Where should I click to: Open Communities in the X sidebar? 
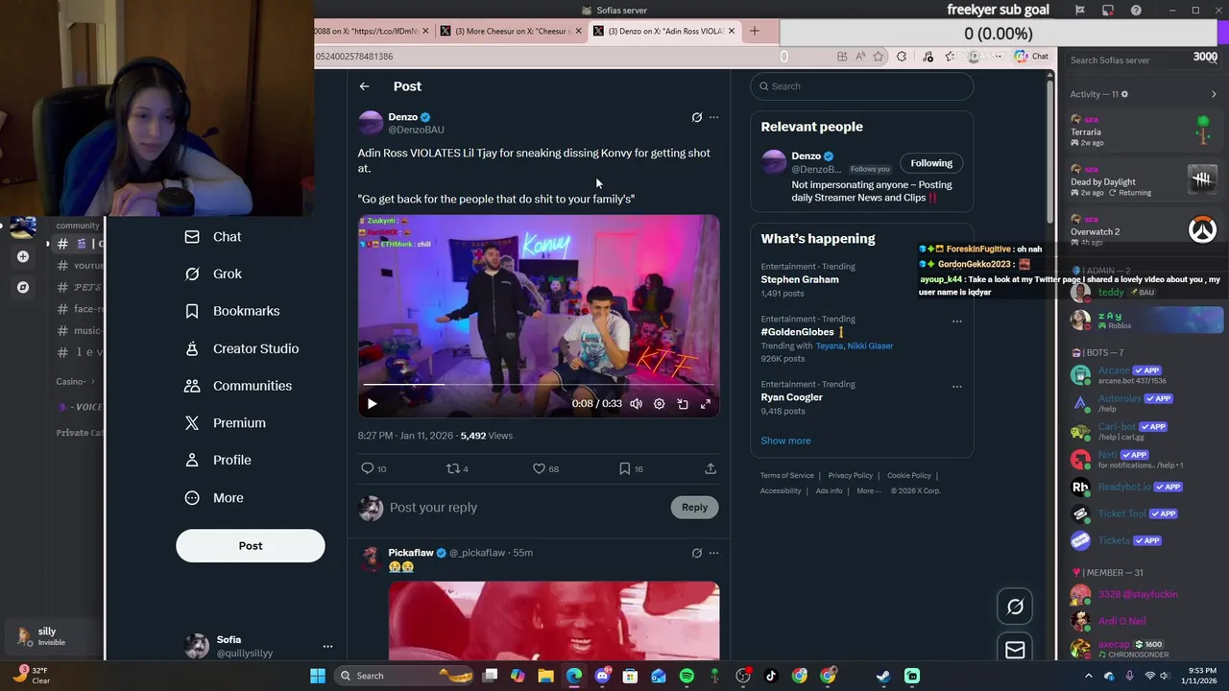(238, 386)
